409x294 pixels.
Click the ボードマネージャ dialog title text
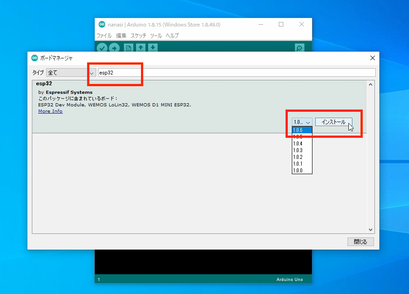(56, 58)
